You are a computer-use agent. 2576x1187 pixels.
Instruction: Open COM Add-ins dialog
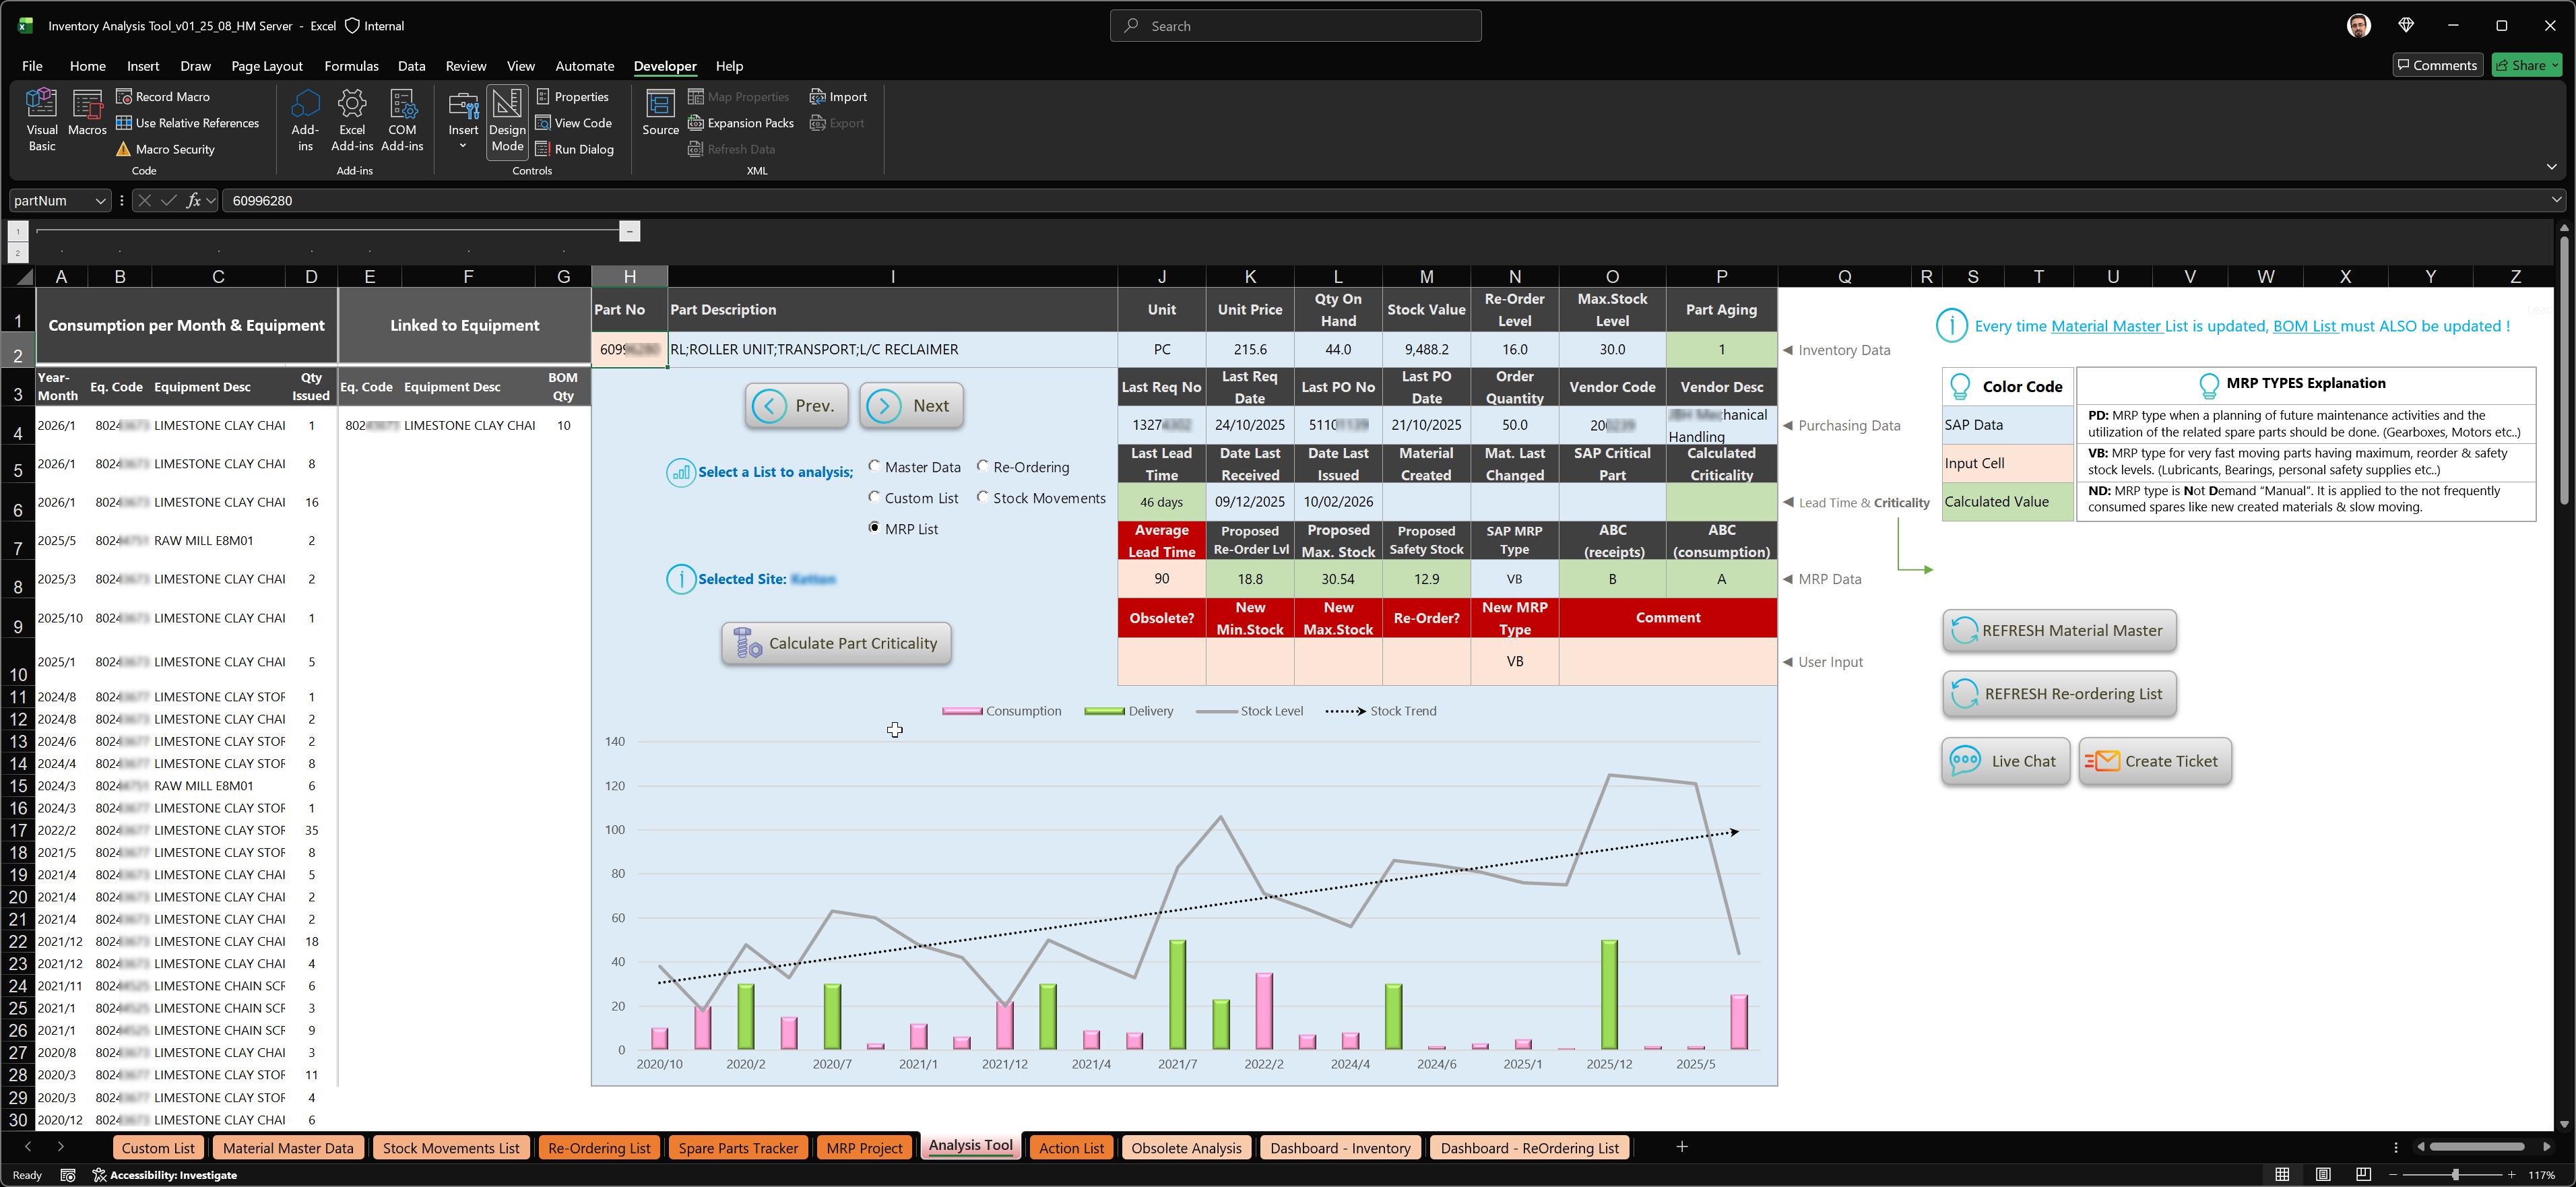pos(402,119)
